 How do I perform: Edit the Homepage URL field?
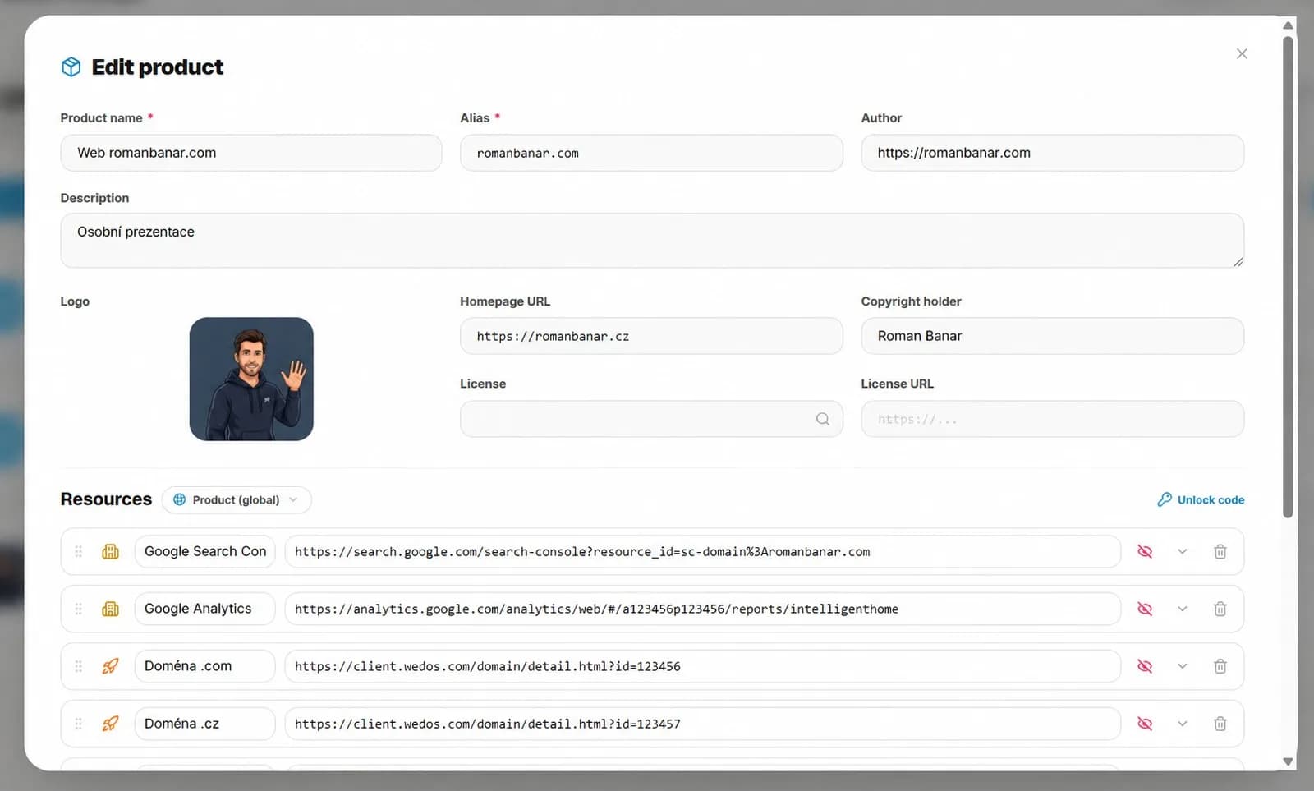tap(651, 336)
